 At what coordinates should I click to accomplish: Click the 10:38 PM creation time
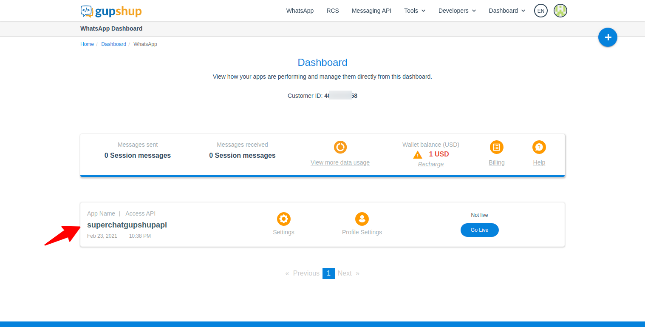point(140,236)
